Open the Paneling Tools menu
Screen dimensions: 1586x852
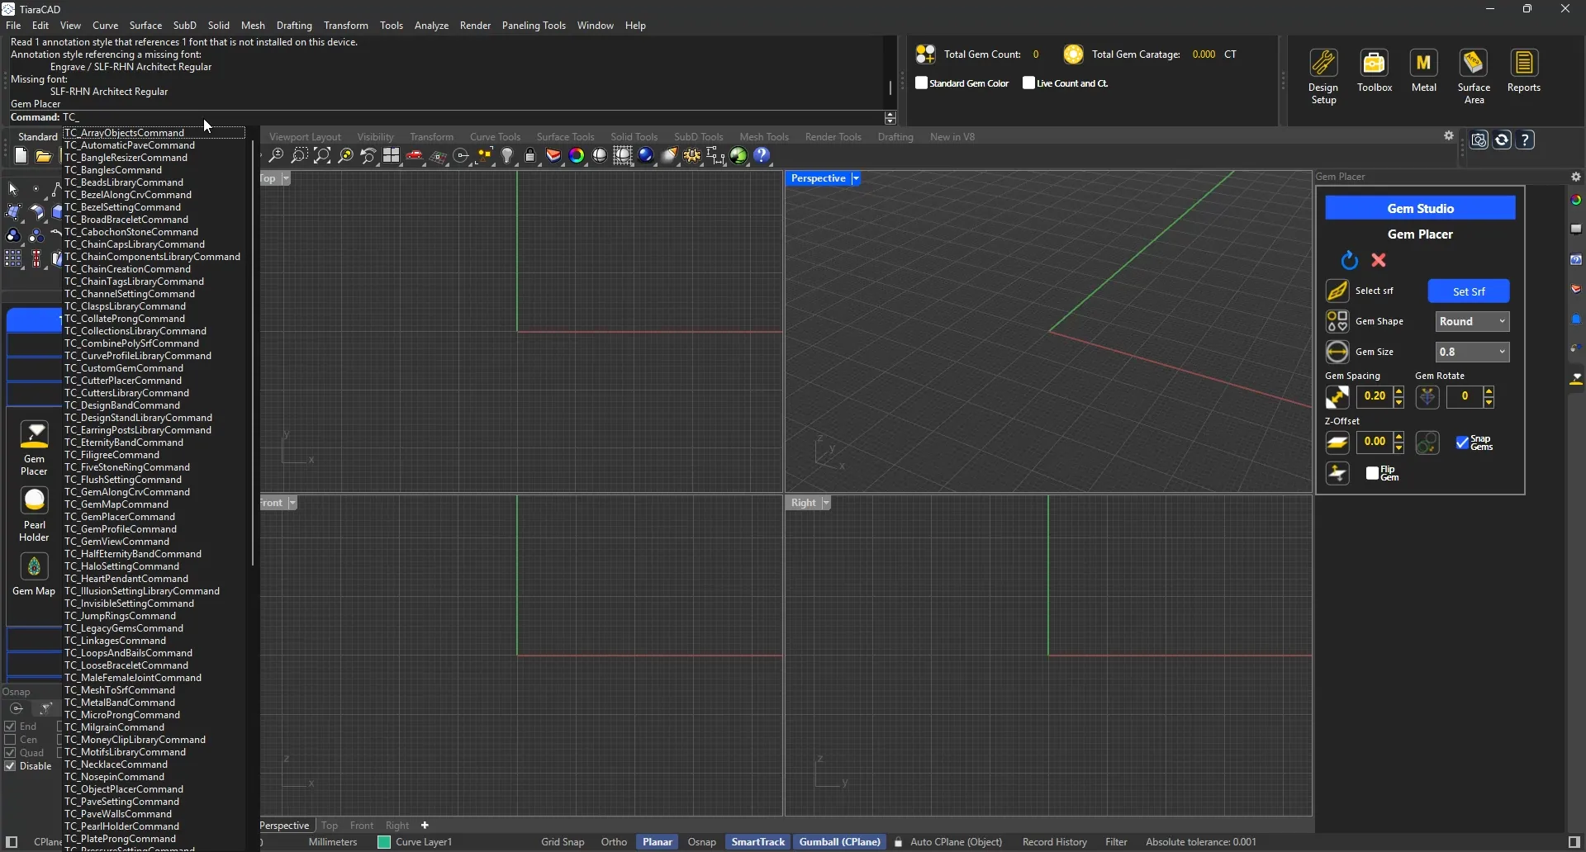[x=534, y=26]
